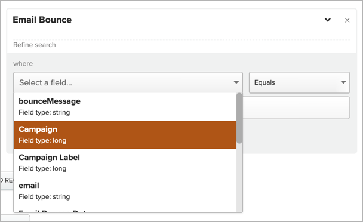This screenshot has width=363, height=222.
Task: Pick the Campaign Label field option
Action: 125,163
